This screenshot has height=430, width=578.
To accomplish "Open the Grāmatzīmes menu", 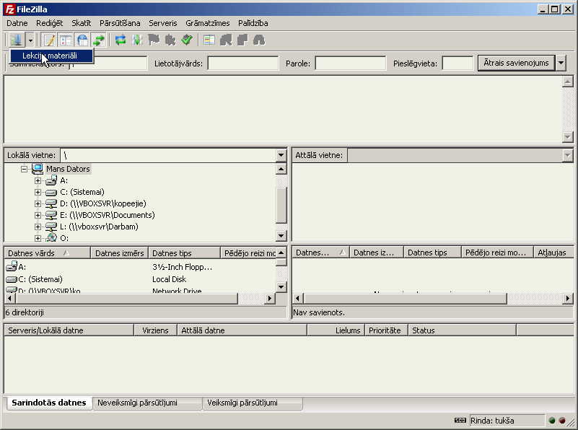I will click(208, 23).
